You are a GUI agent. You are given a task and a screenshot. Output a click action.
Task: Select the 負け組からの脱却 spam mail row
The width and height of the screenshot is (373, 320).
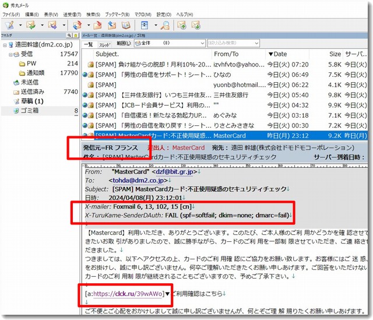[224, 65]
